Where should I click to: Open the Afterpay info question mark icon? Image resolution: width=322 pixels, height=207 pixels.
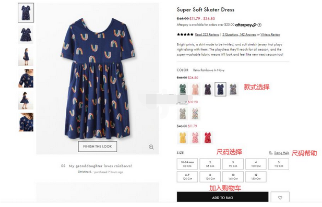tap(259, 25)
